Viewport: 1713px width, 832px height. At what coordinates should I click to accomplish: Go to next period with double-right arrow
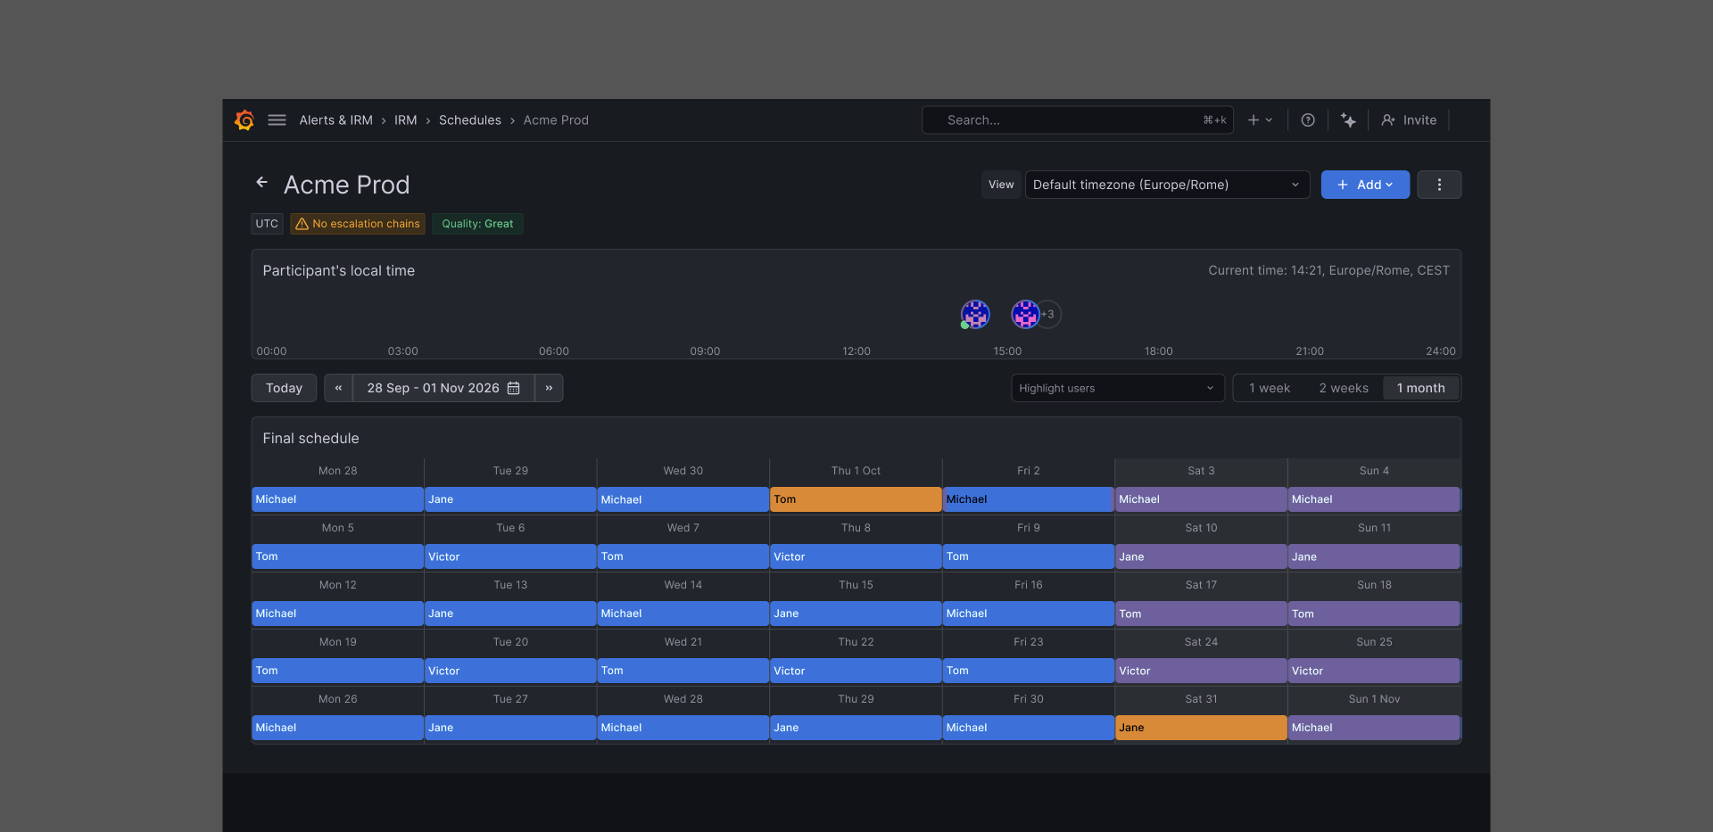pos(549,388)
